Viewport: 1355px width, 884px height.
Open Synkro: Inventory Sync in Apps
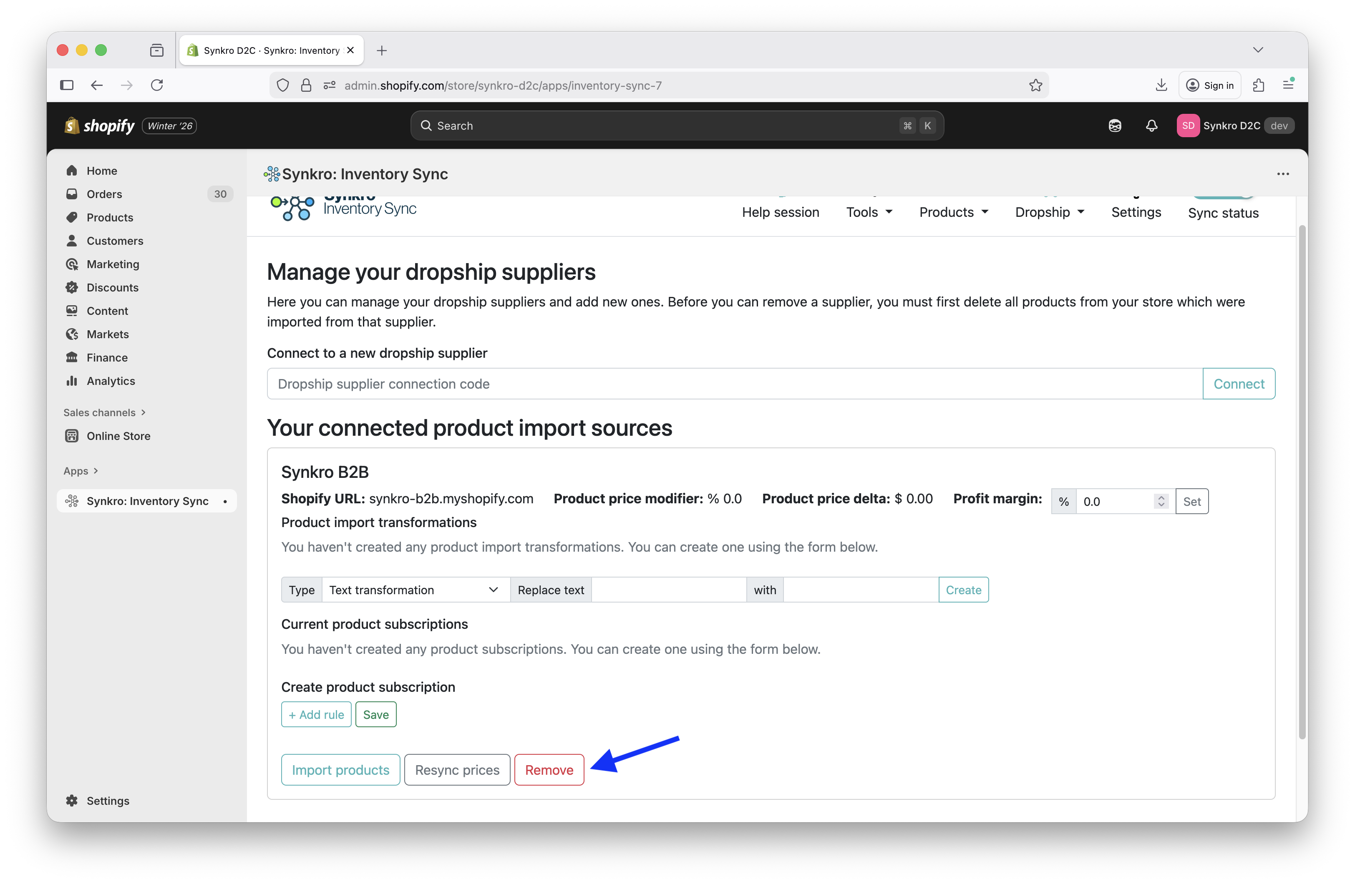click(146, 501)
